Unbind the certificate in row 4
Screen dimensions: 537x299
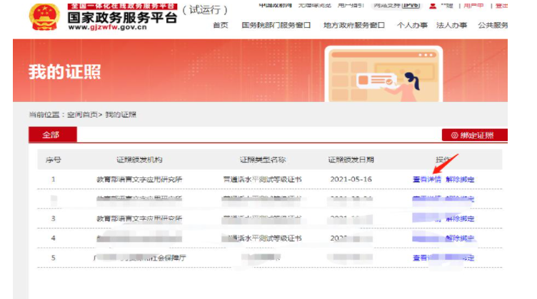(x=461, y=238)
